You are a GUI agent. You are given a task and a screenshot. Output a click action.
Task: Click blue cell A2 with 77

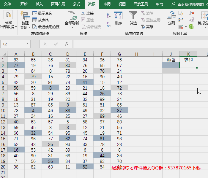click(16, 65)
